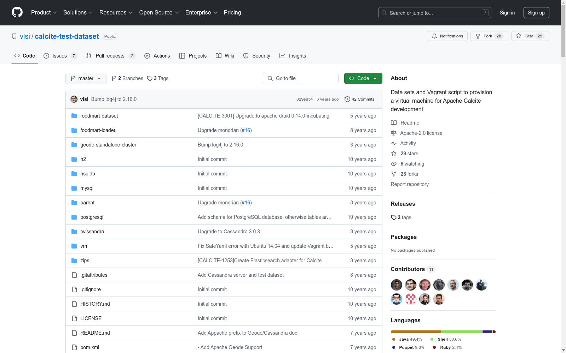The height and width of the screenshot is (353, 566).
Task: Click the Sign in link
Action: (x=507, y=13)
